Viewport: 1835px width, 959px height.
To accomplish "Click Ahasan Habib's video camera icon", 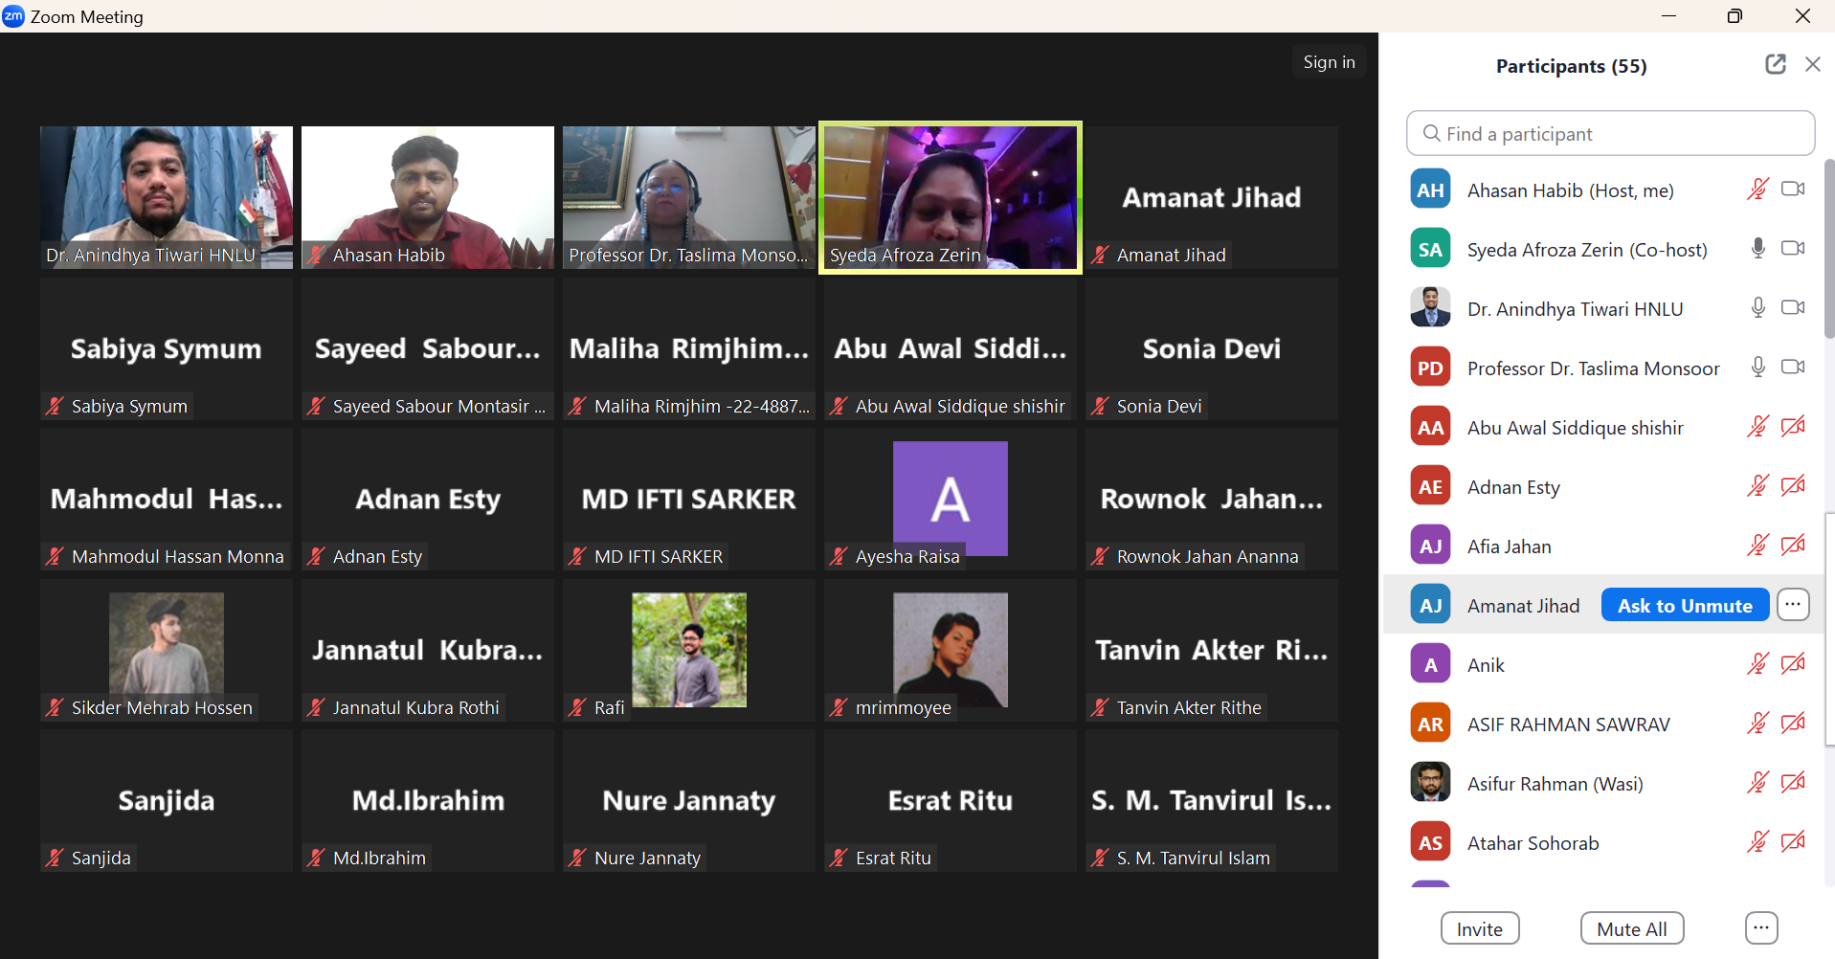I will point(1793,190).
